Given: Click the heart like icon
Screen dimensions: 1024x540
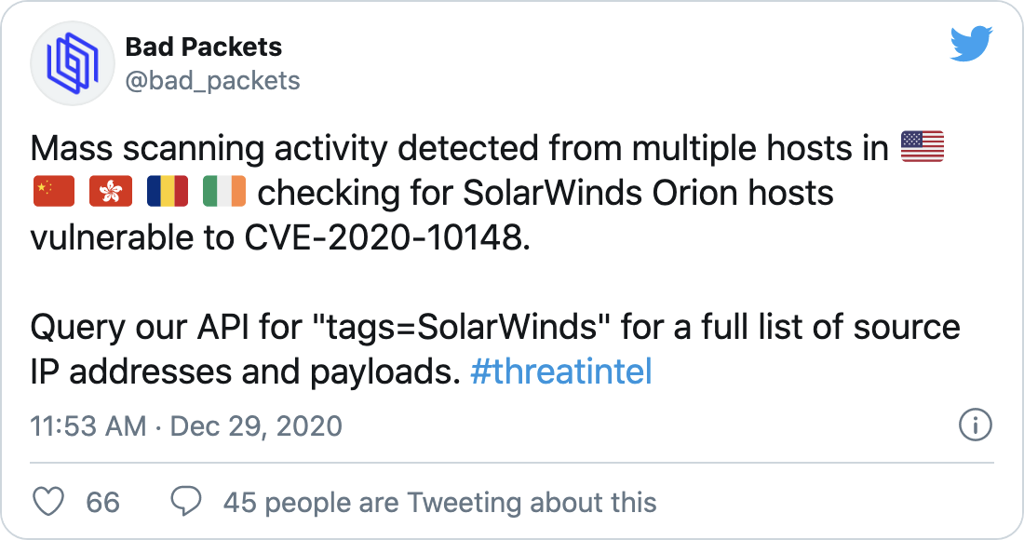Looking at the screenshot, I should 48,502.
